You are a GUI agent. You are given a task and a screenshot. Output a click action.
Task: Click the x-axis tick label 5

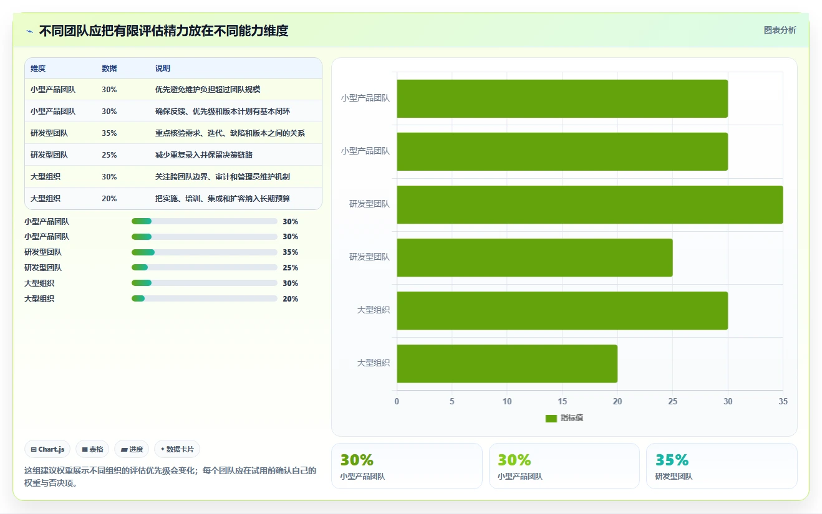pyautogui.click(x=452, y=402)
